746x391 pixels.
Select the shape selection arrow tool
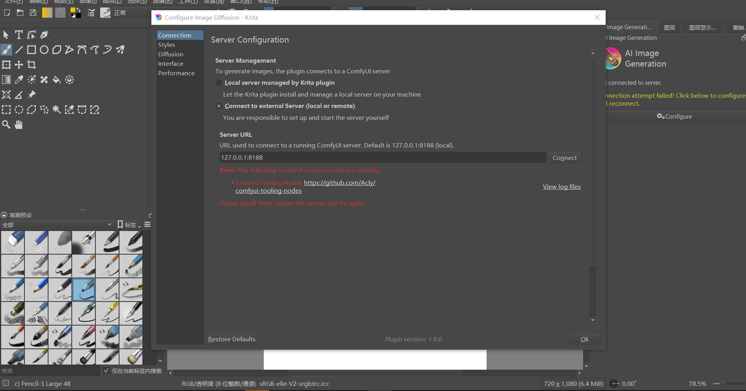click(6, 35)
